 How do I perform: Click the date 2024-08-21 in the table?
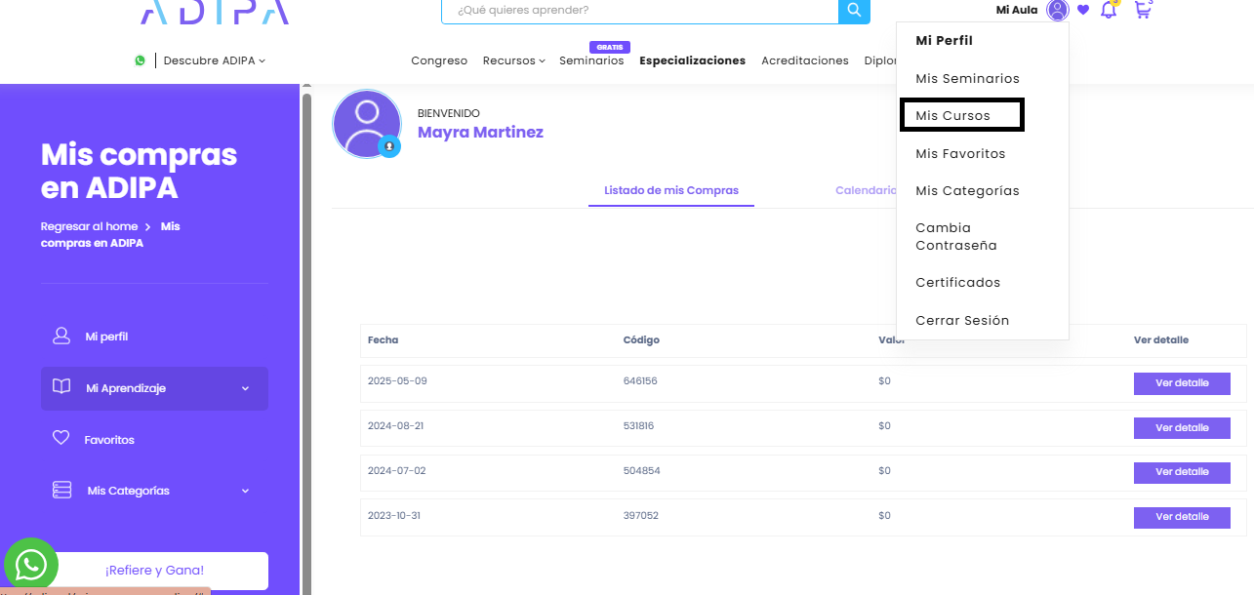coord(396,425)
